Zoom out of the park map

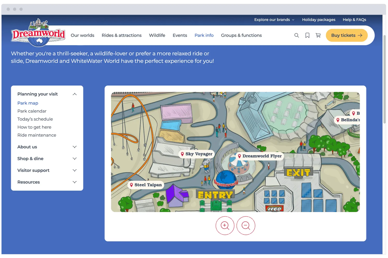click(x=246, y=225)
